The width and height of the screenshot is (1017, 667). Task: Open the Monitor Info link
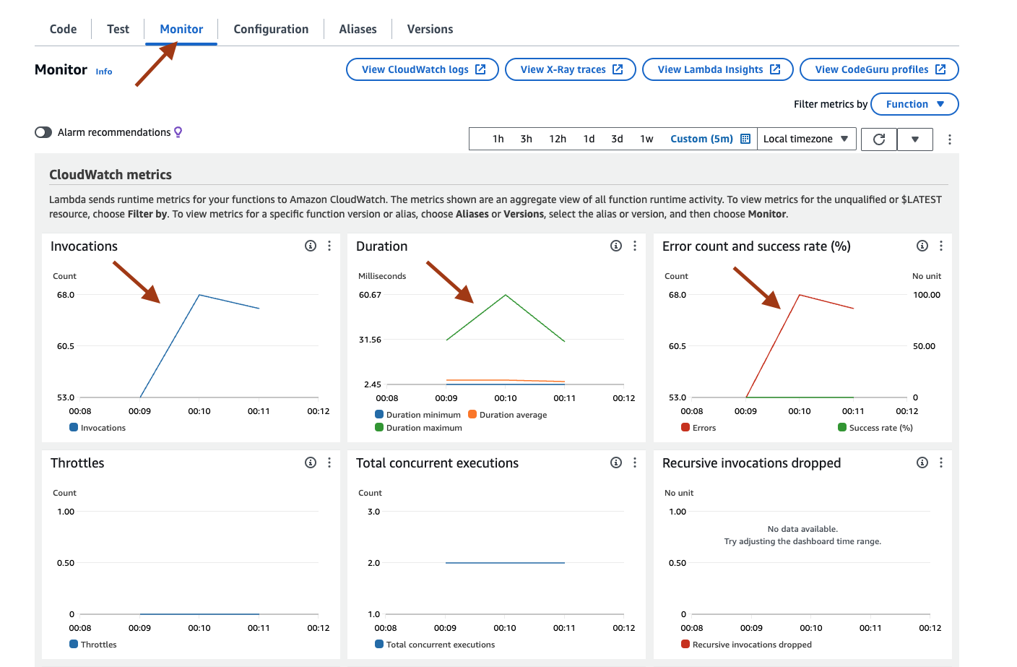tap(104, 72)
